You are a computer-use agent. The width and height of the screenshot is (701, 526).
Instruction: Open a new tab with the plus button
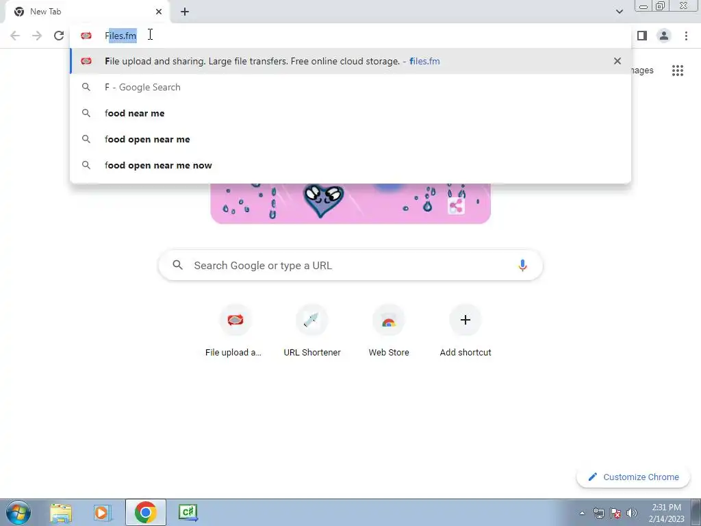(185, 12)
